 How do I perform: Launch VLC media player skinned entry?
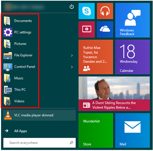coord(39,115)
